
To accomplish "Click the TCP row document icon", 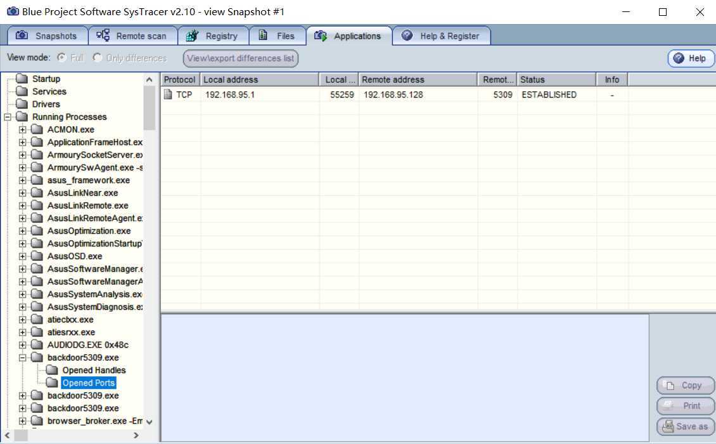I will pos(168,94).
